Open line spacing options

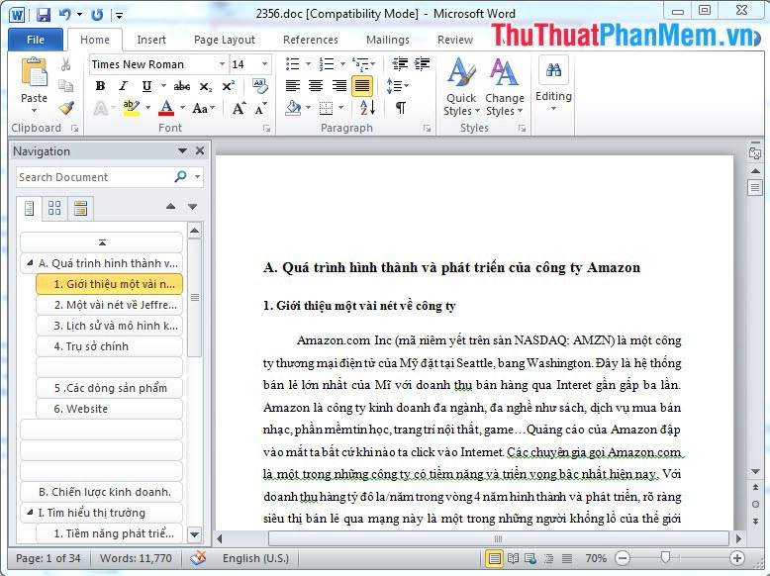click(398, 86)
